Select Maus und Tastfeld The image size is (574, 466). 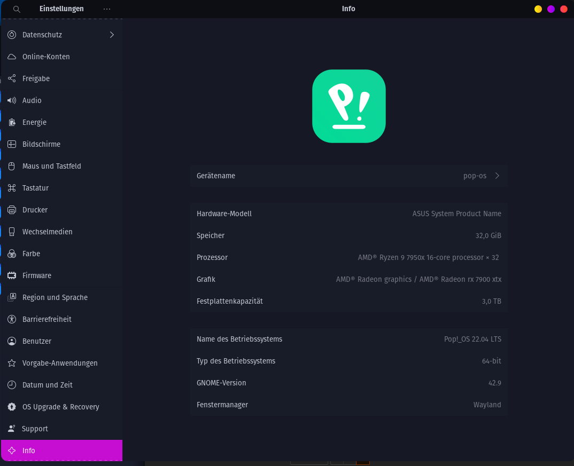click(62, 167)
